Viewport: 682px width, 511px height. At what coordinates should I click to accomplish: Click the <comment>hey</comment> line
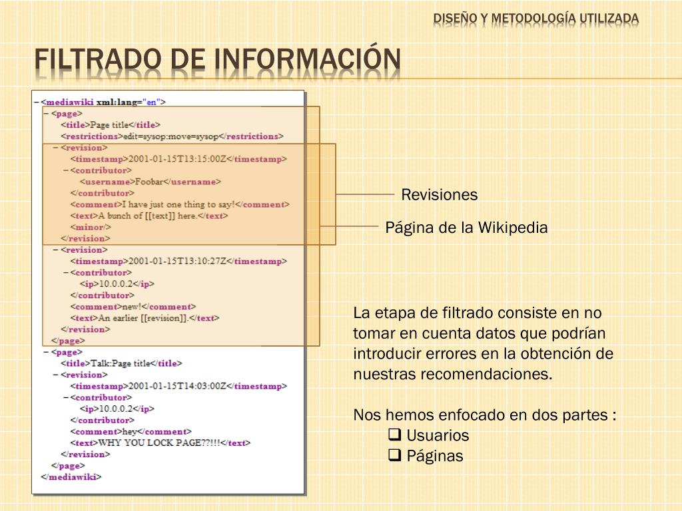(131, 431)
